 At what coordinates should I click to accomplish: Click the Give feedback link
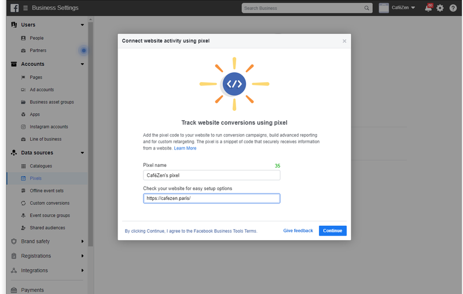(x=298, y=230)
